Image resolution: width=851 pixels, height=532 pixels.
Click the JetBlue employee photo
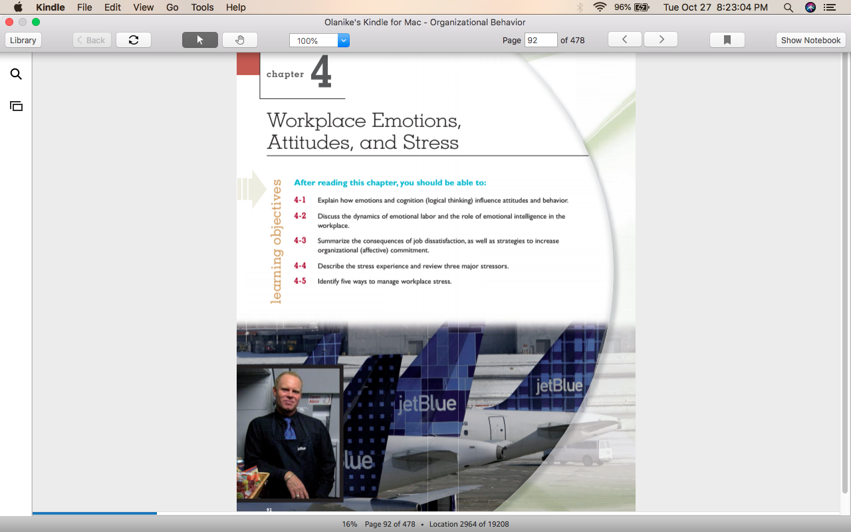290,432
